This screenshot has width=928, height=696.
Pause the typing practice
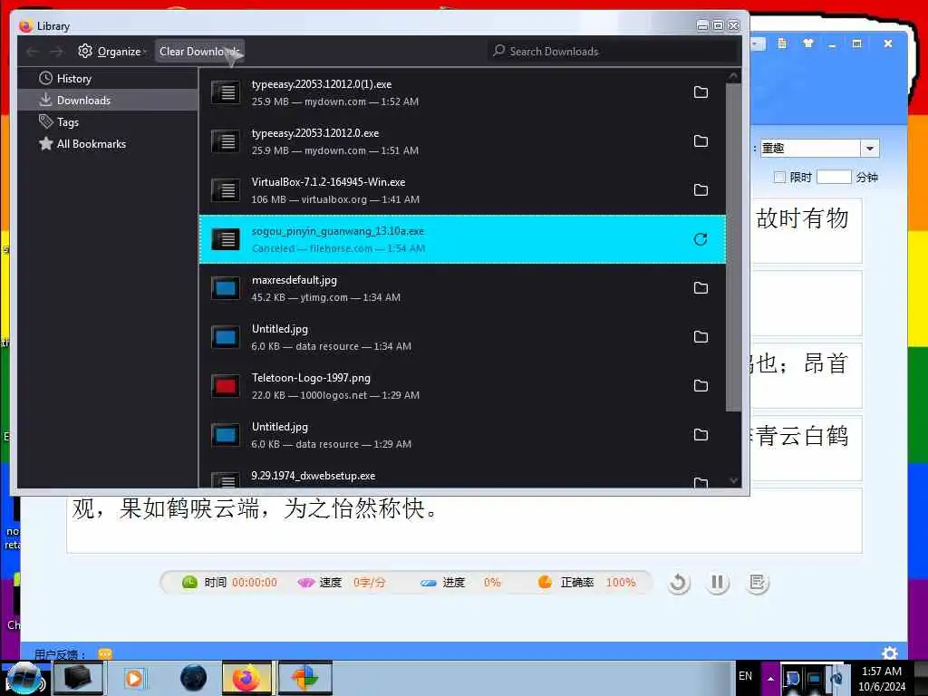pos(718,583)
